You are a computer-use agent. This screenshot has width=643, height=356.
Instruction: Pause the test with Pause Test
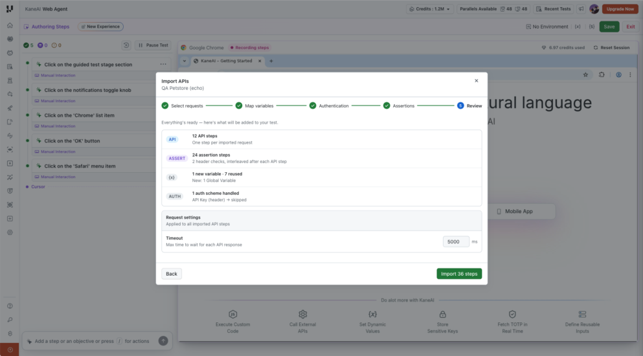[153, 45]
